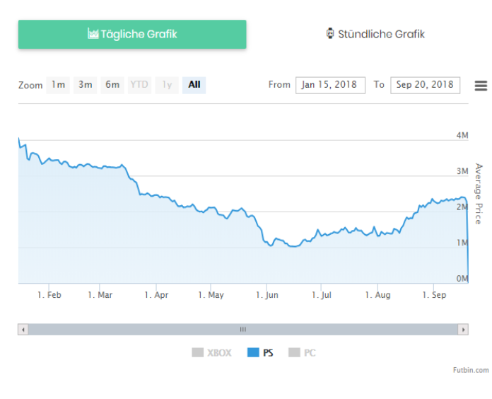Click the blue PS legend color swatch
This screenshot has width=492, height=399.
(253, 352)
